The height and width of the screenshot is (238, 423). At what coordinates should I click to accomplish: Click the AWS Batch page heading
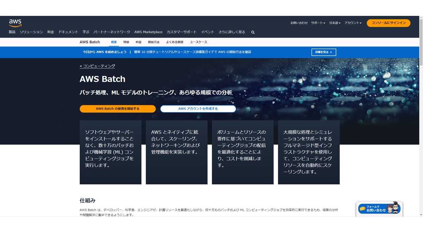(102, 79)
